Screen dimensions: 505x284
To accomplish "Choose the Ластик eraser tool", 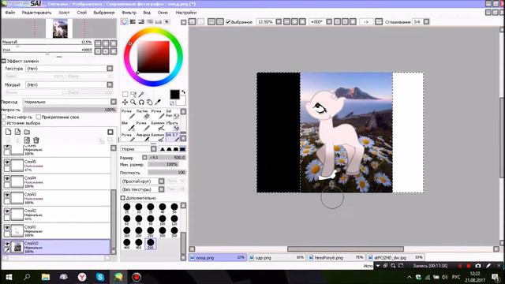I will 143,114.
